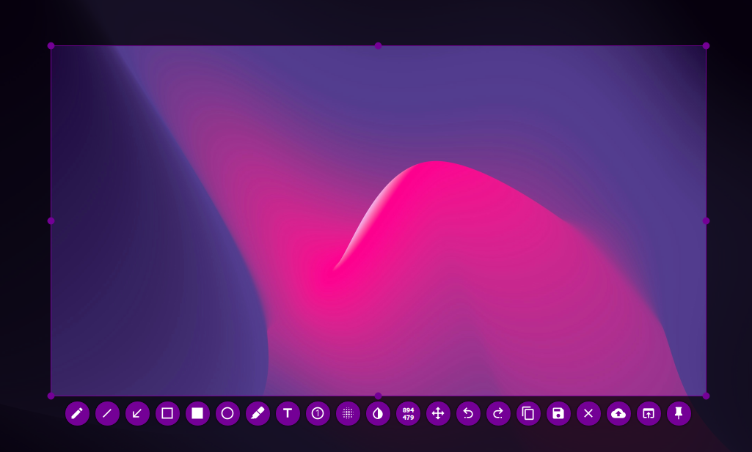Select the straight Line tool

[107, 413]
